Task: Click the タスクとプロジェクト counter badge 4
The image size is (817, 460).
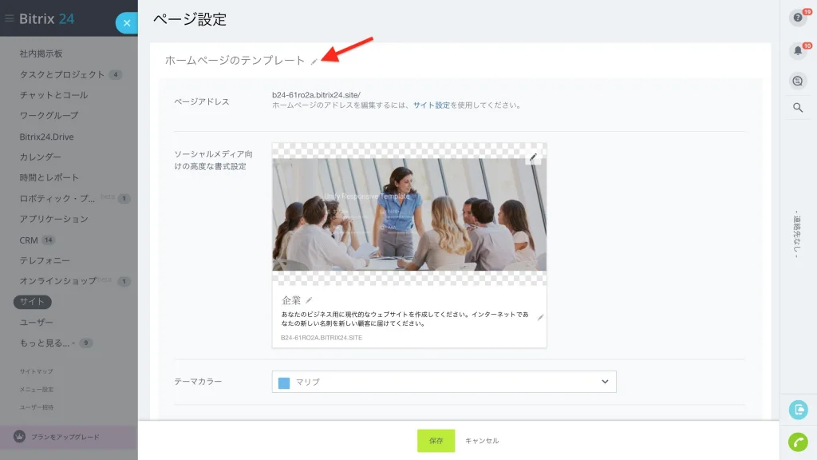Action: [x=115, y=74]
